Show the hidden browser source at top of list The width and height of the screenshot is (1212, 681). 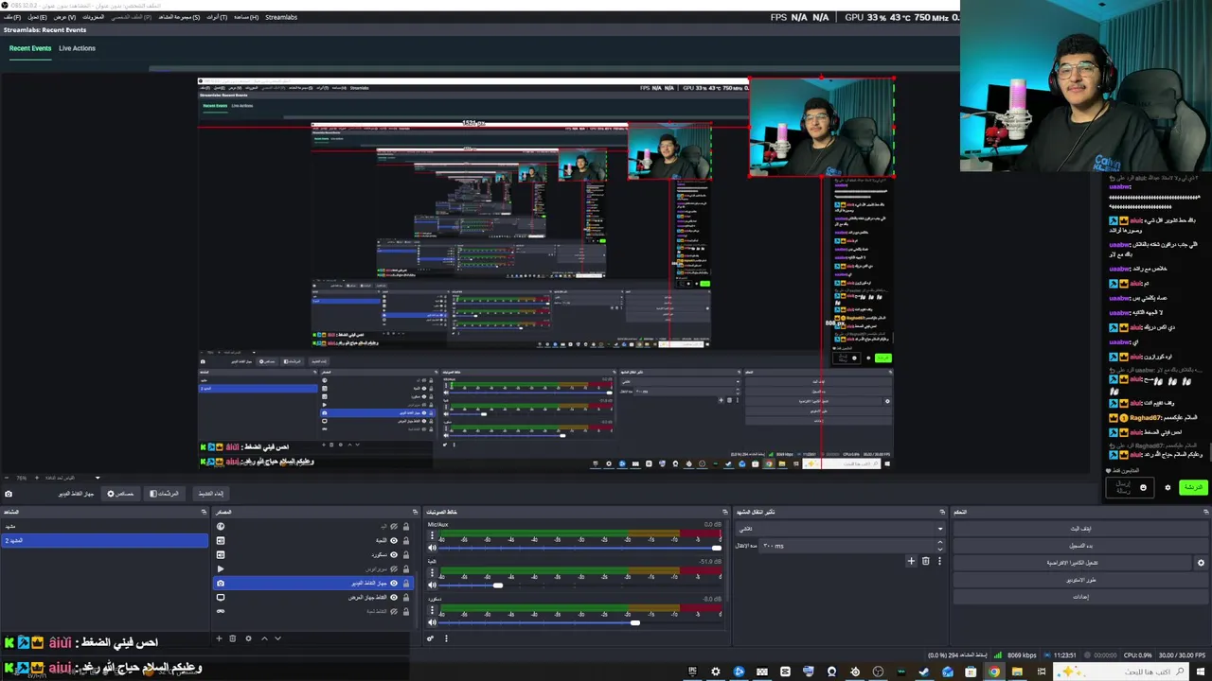tap(394, 526)
